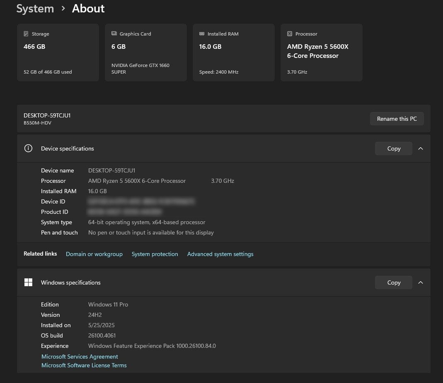The image size is (443, 383).
Task: Click the Device name value DESKTOP-59TCJU1
Action: [111, 170]
